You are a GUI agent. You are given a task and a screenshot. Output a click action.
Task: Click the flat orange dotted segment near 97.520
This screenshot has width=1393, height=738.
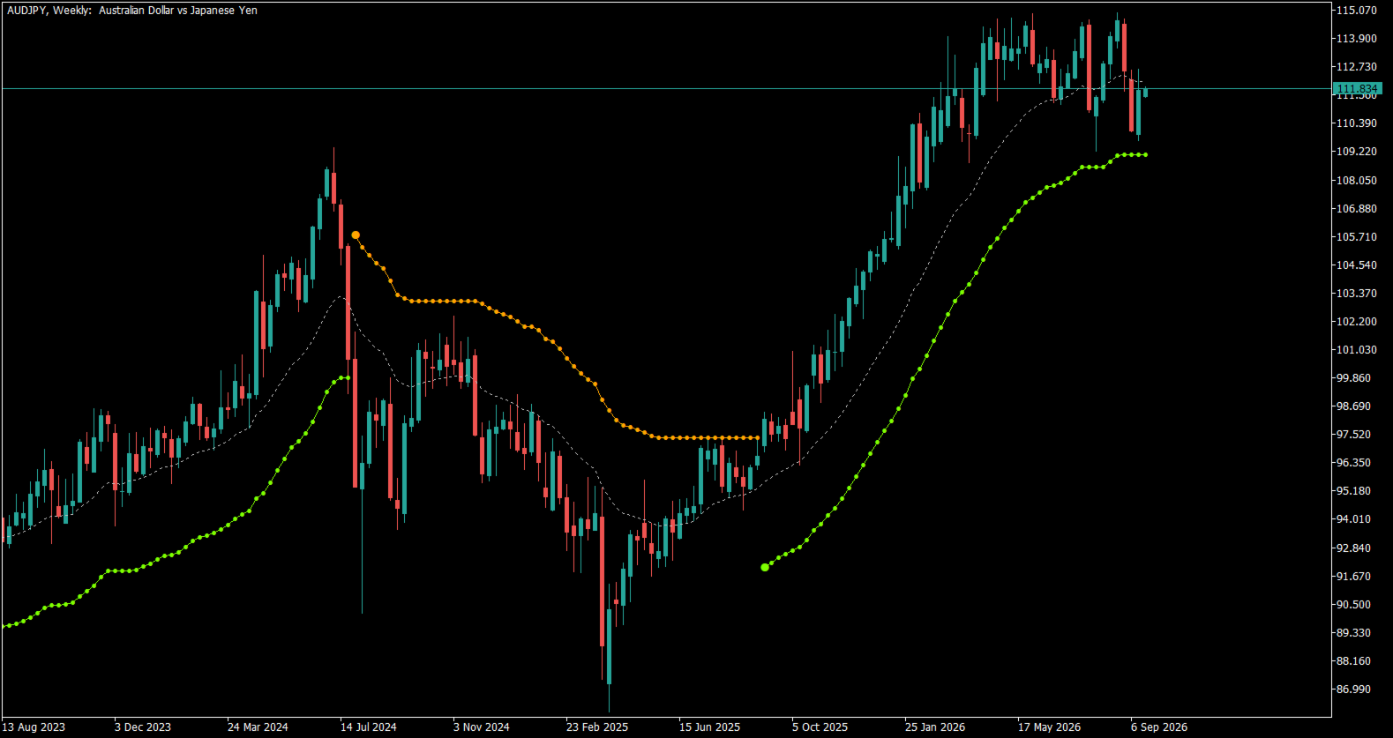click(x=706, y=437)
